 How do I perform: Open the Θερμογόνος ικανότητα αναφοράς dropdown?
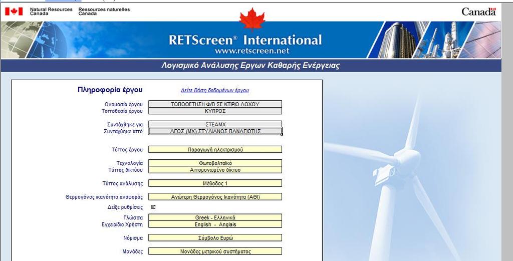215,196
